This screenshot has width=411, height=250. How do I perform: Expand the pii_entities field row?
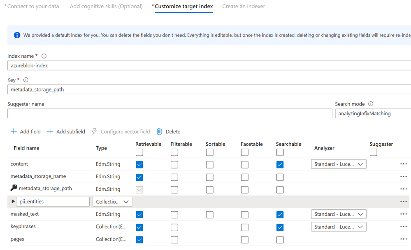click(13, 201)
